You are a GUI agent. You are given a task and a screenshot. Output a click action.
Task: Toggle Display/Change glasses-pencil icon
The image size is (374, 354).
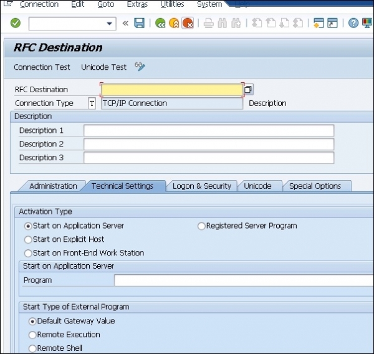[x=140, y=66]
